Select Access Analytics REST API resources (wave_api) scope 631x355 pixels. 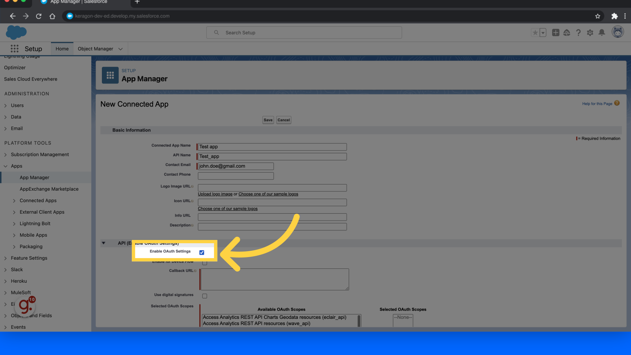click(256, 323)
